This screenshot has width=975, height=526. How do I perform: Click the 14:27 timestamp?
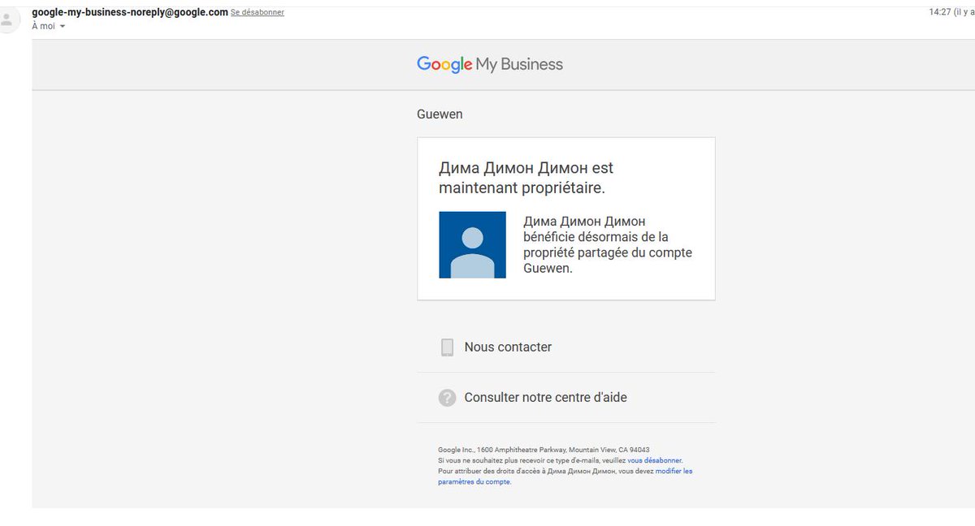tap(941, 12)
